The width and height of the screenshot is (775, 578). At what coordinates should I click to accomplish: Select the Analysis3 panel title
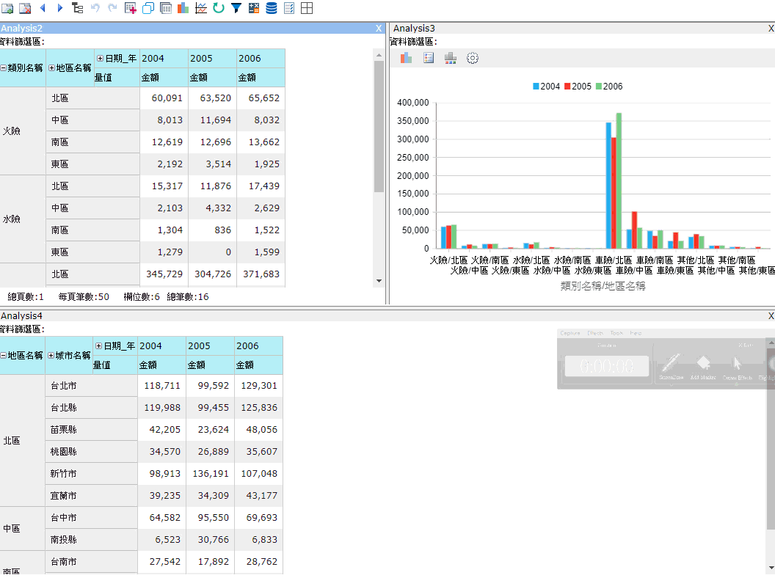tap(414, 28)
